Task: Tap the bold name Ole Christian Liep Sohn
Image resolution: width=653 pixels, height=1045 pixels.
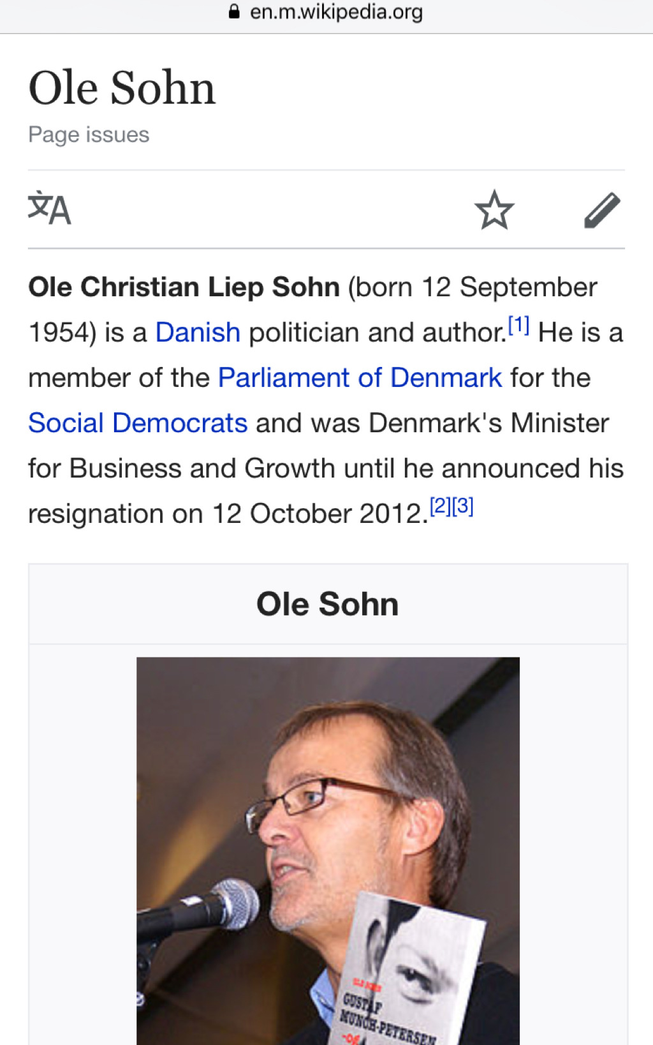Action: tap(184, 287)
